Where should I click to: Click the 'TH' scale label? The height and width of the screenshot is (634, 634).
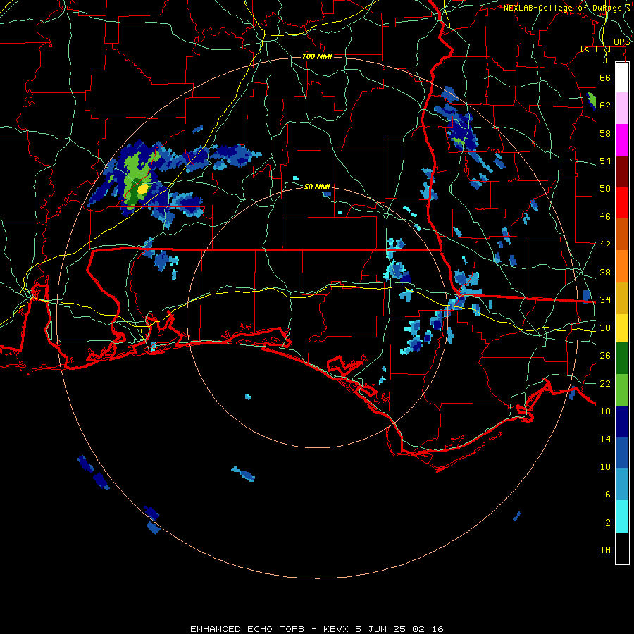coord(605,550)
